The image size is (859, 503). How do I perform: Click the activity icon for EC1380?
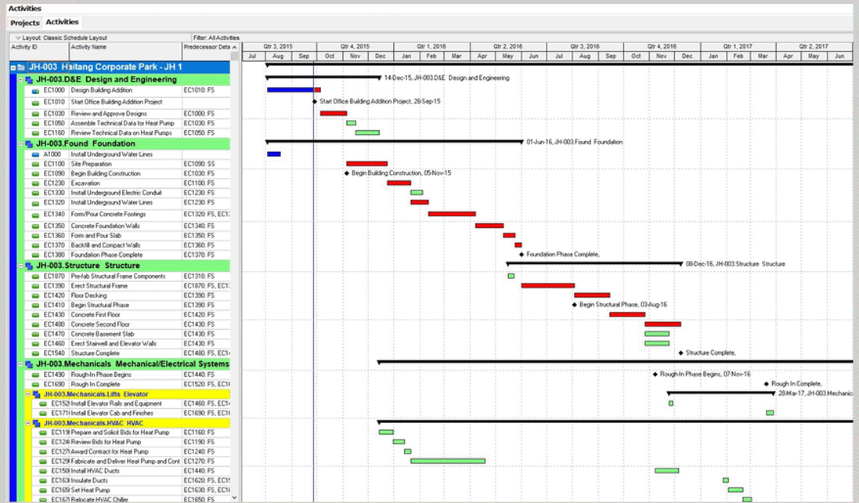(35, 255)
